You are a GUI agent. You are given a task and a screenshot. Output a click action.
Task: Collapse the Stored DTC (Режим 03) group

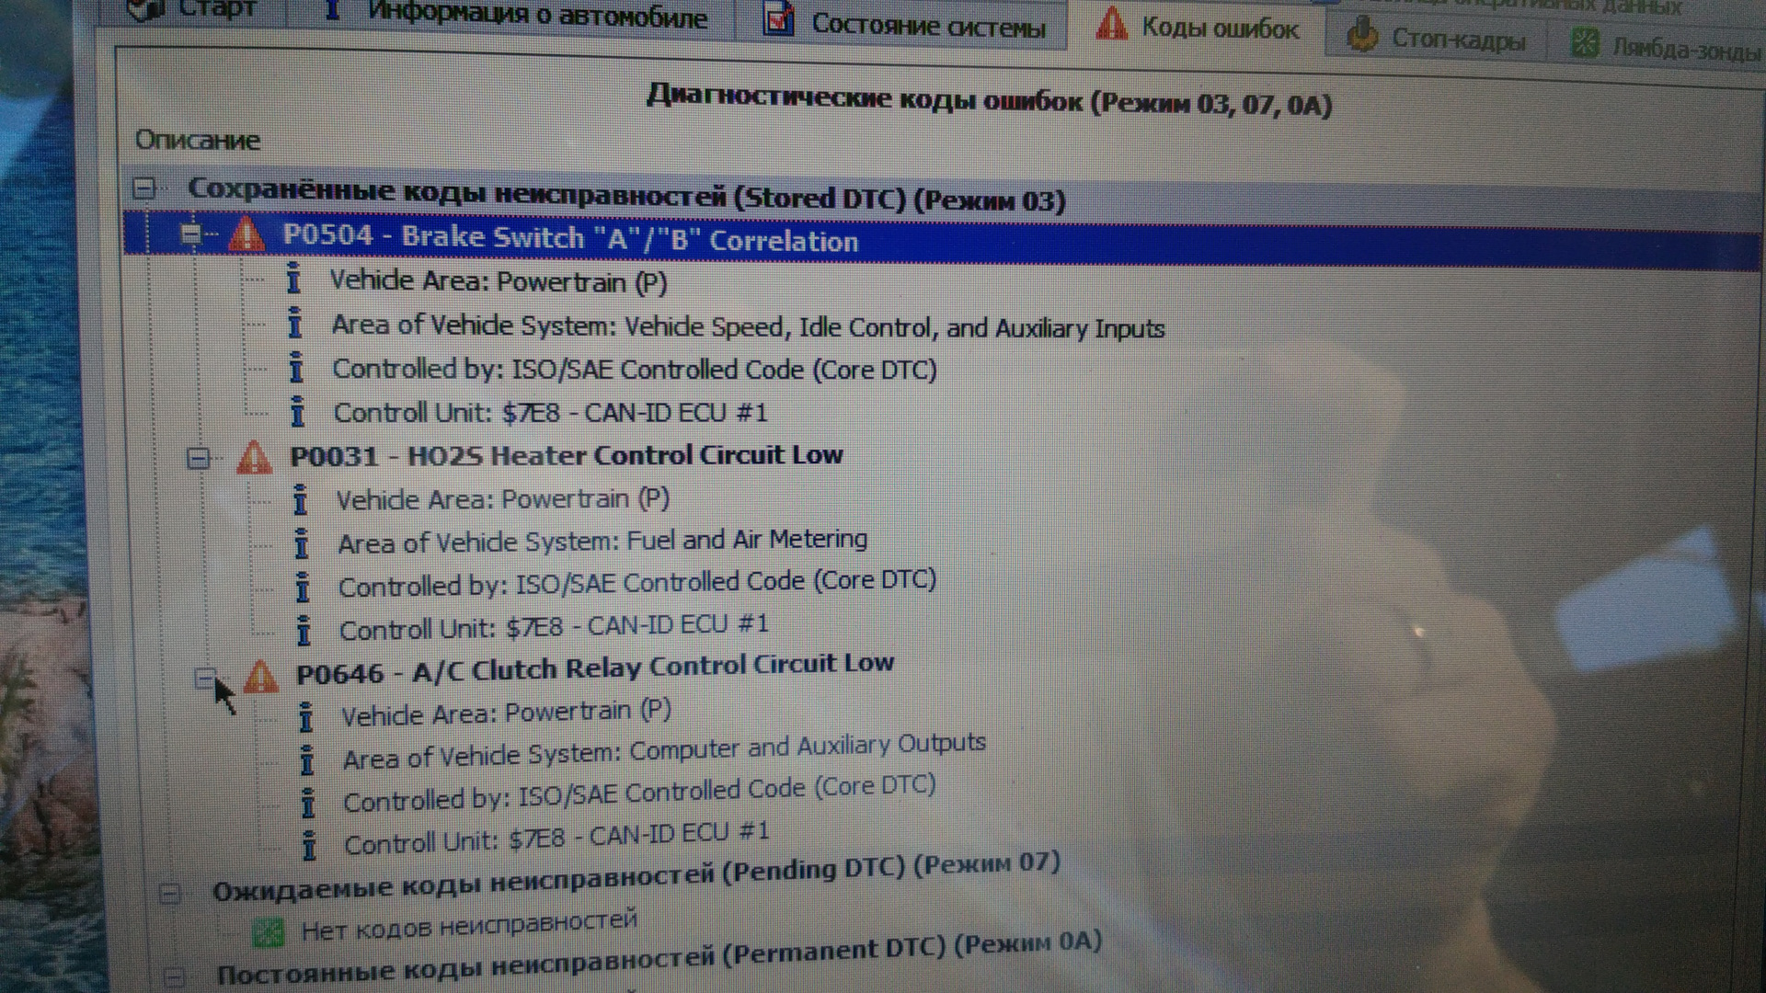click(143, 188)
